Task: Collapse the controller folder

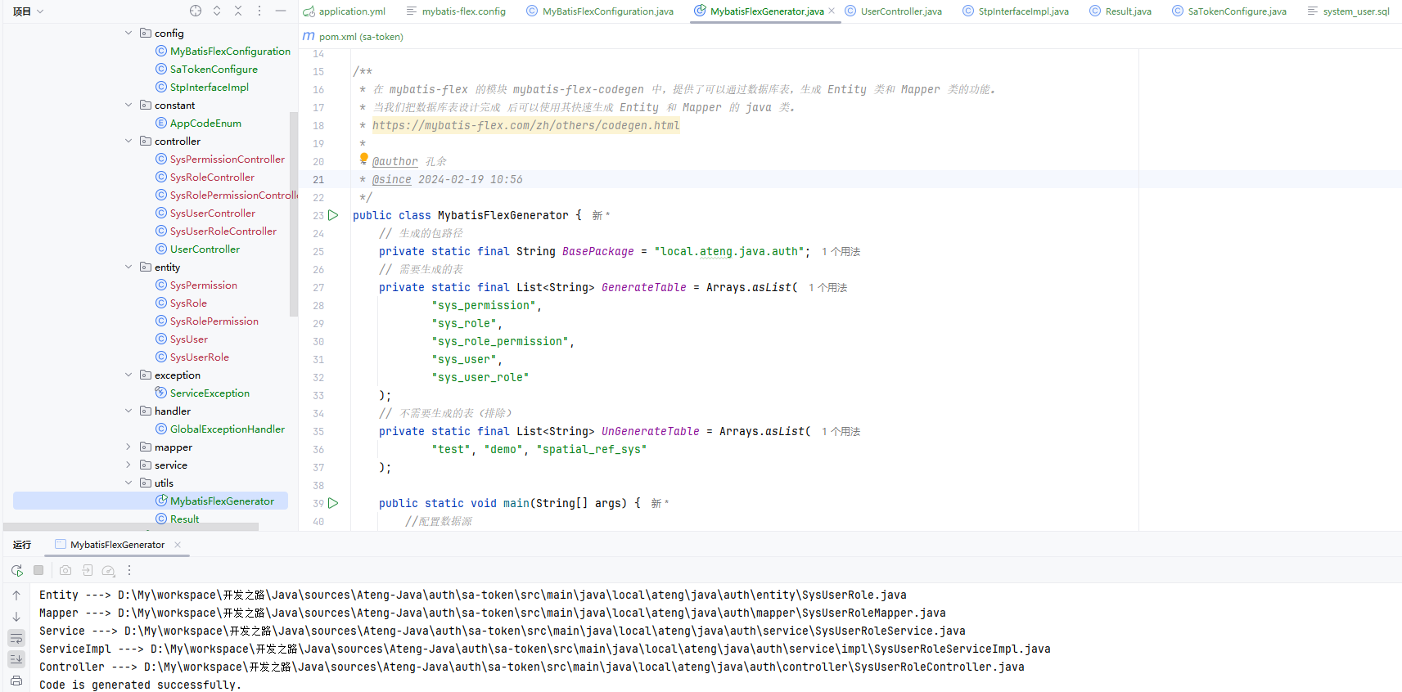Action: point(128,142)
